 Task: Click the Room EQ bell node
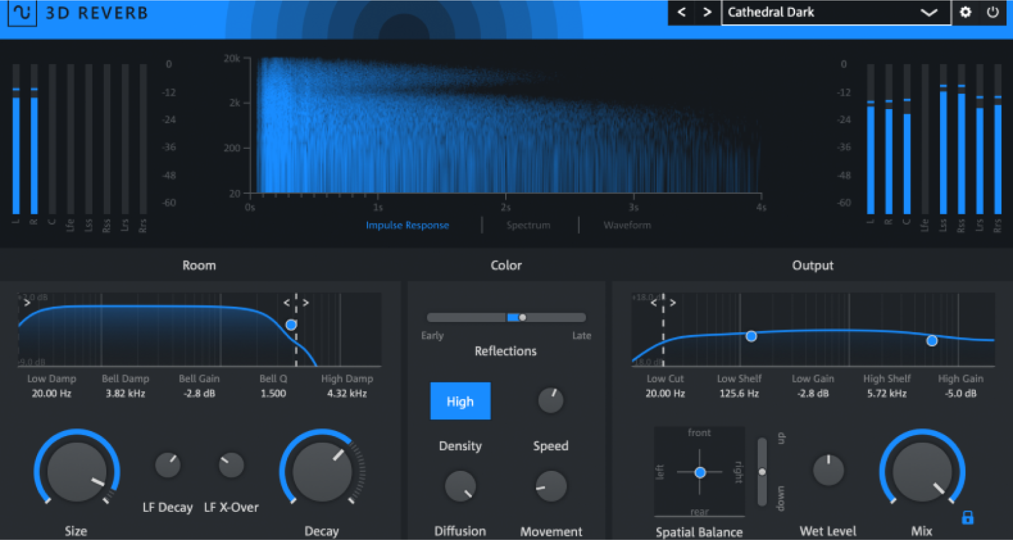(291, 325)
